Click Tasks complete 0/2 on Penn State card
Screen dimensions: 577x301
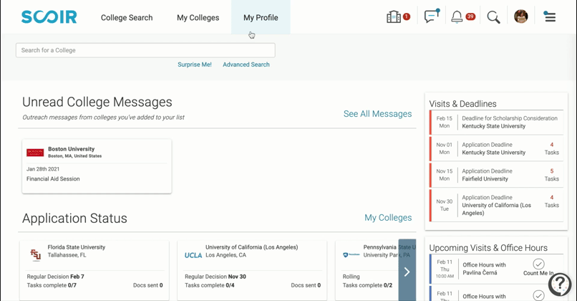point(367,285)
